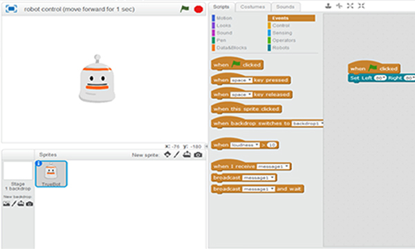Screen dimensions: 415x249
Task: Switch to the Costumes tab
Action: (x=252, y=7)
